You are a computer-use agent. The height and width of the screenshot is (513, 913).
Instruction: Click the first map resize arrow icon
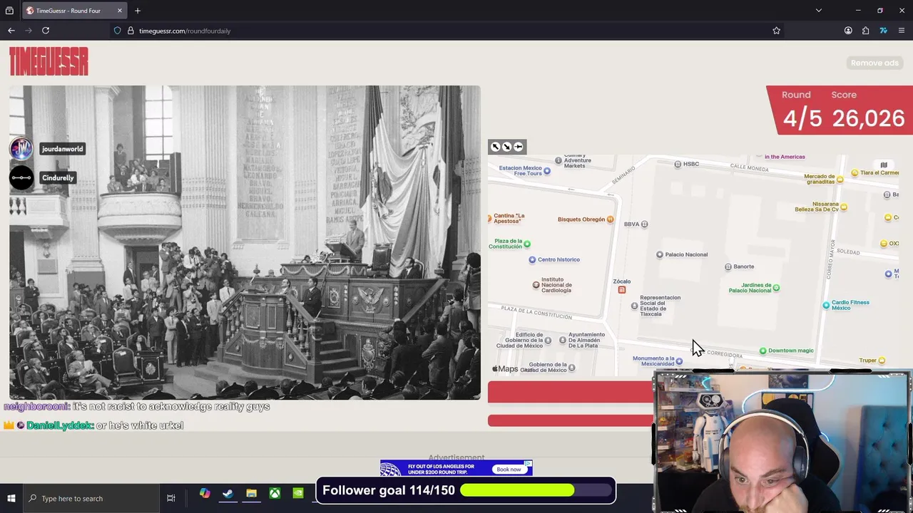click(x=495, y=147)
